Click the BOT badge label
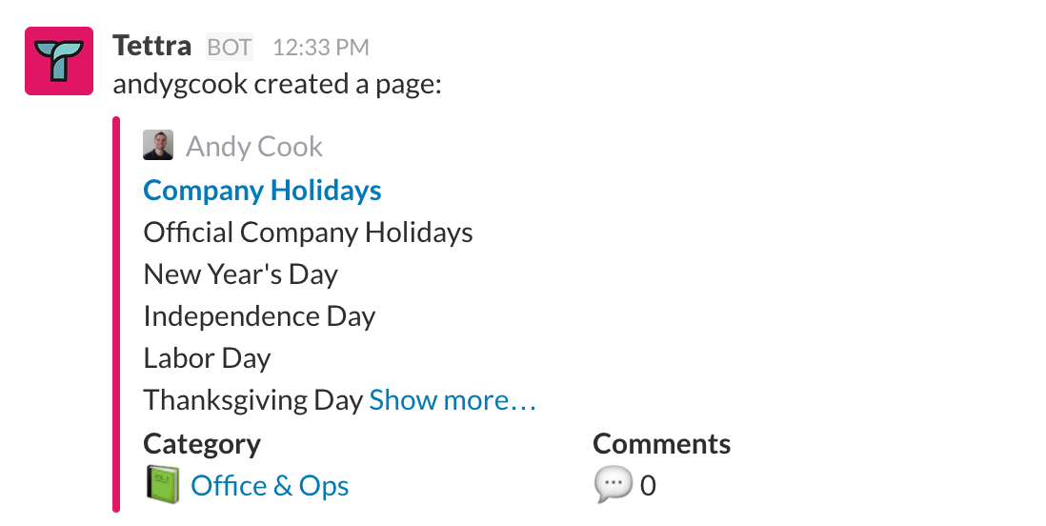The image size is (1046, 526). click(x=230, y=48)
